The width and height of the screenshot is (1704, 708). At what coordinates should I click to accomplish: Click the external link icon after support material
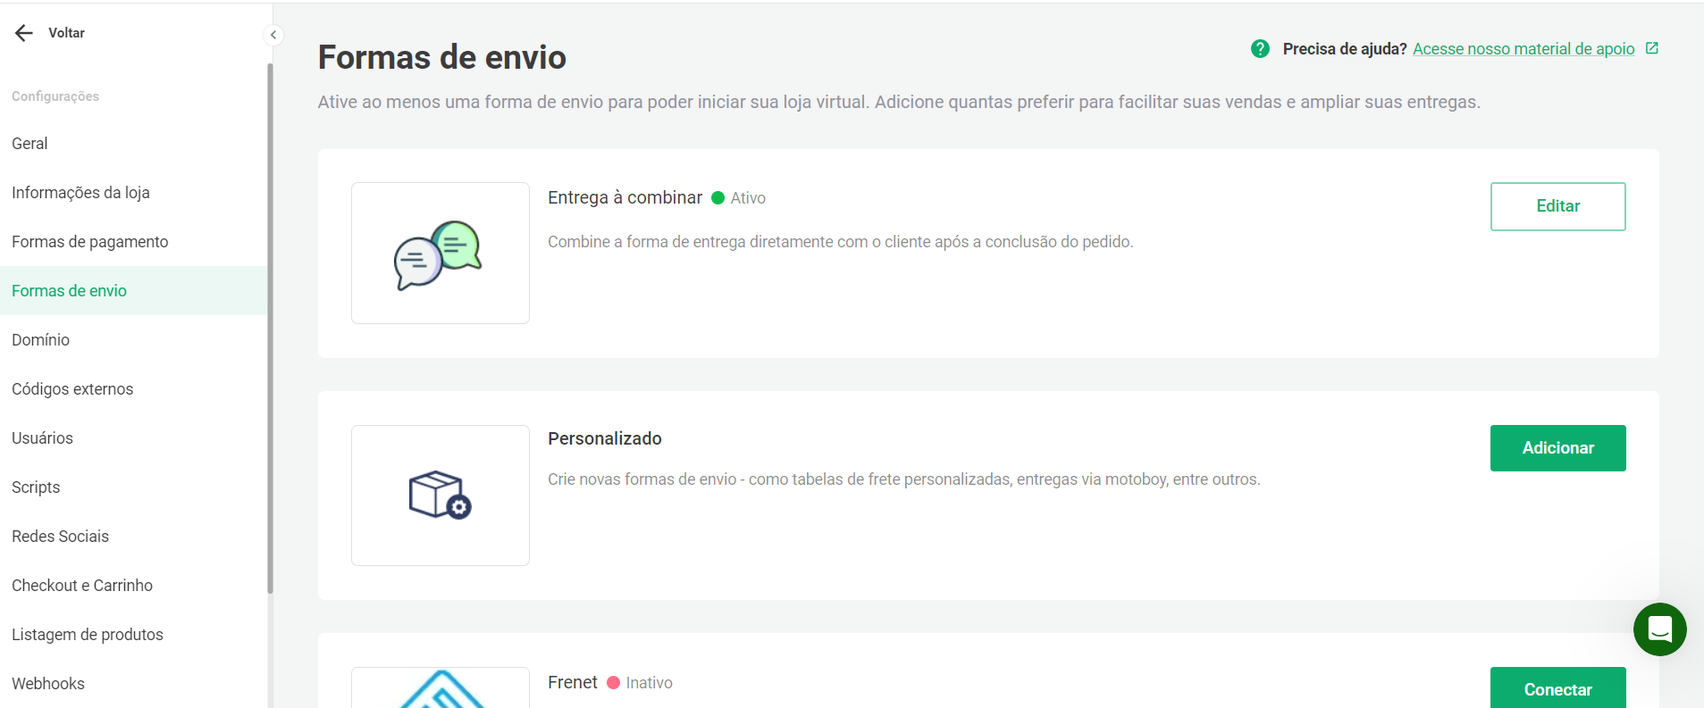click(1652, 48)
